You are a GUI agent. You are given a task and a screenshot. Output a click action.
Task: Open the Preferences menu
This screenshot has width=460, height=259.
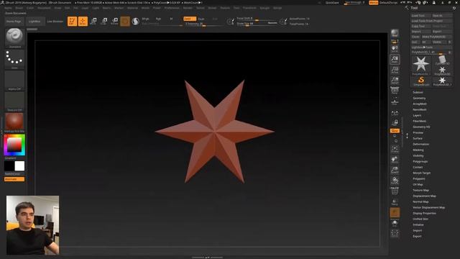pyautogui.click(x=172, y=8)
